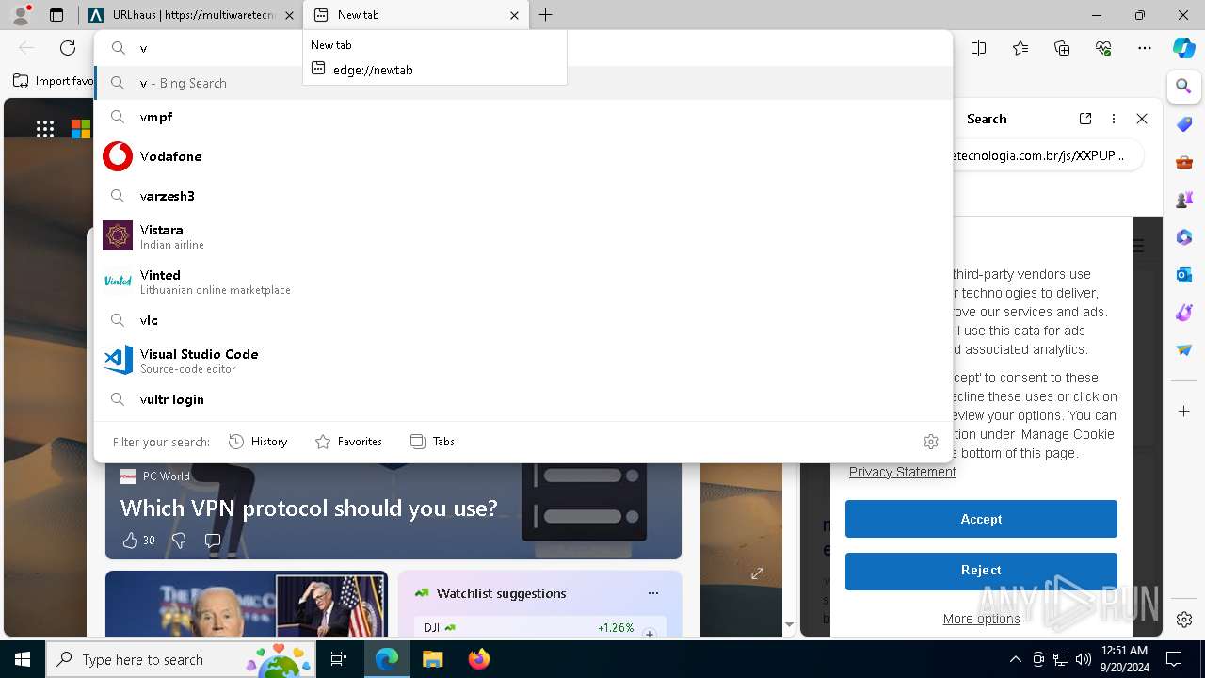
Task: Open Edge Settings and more menu
Action: [1145, 48]
